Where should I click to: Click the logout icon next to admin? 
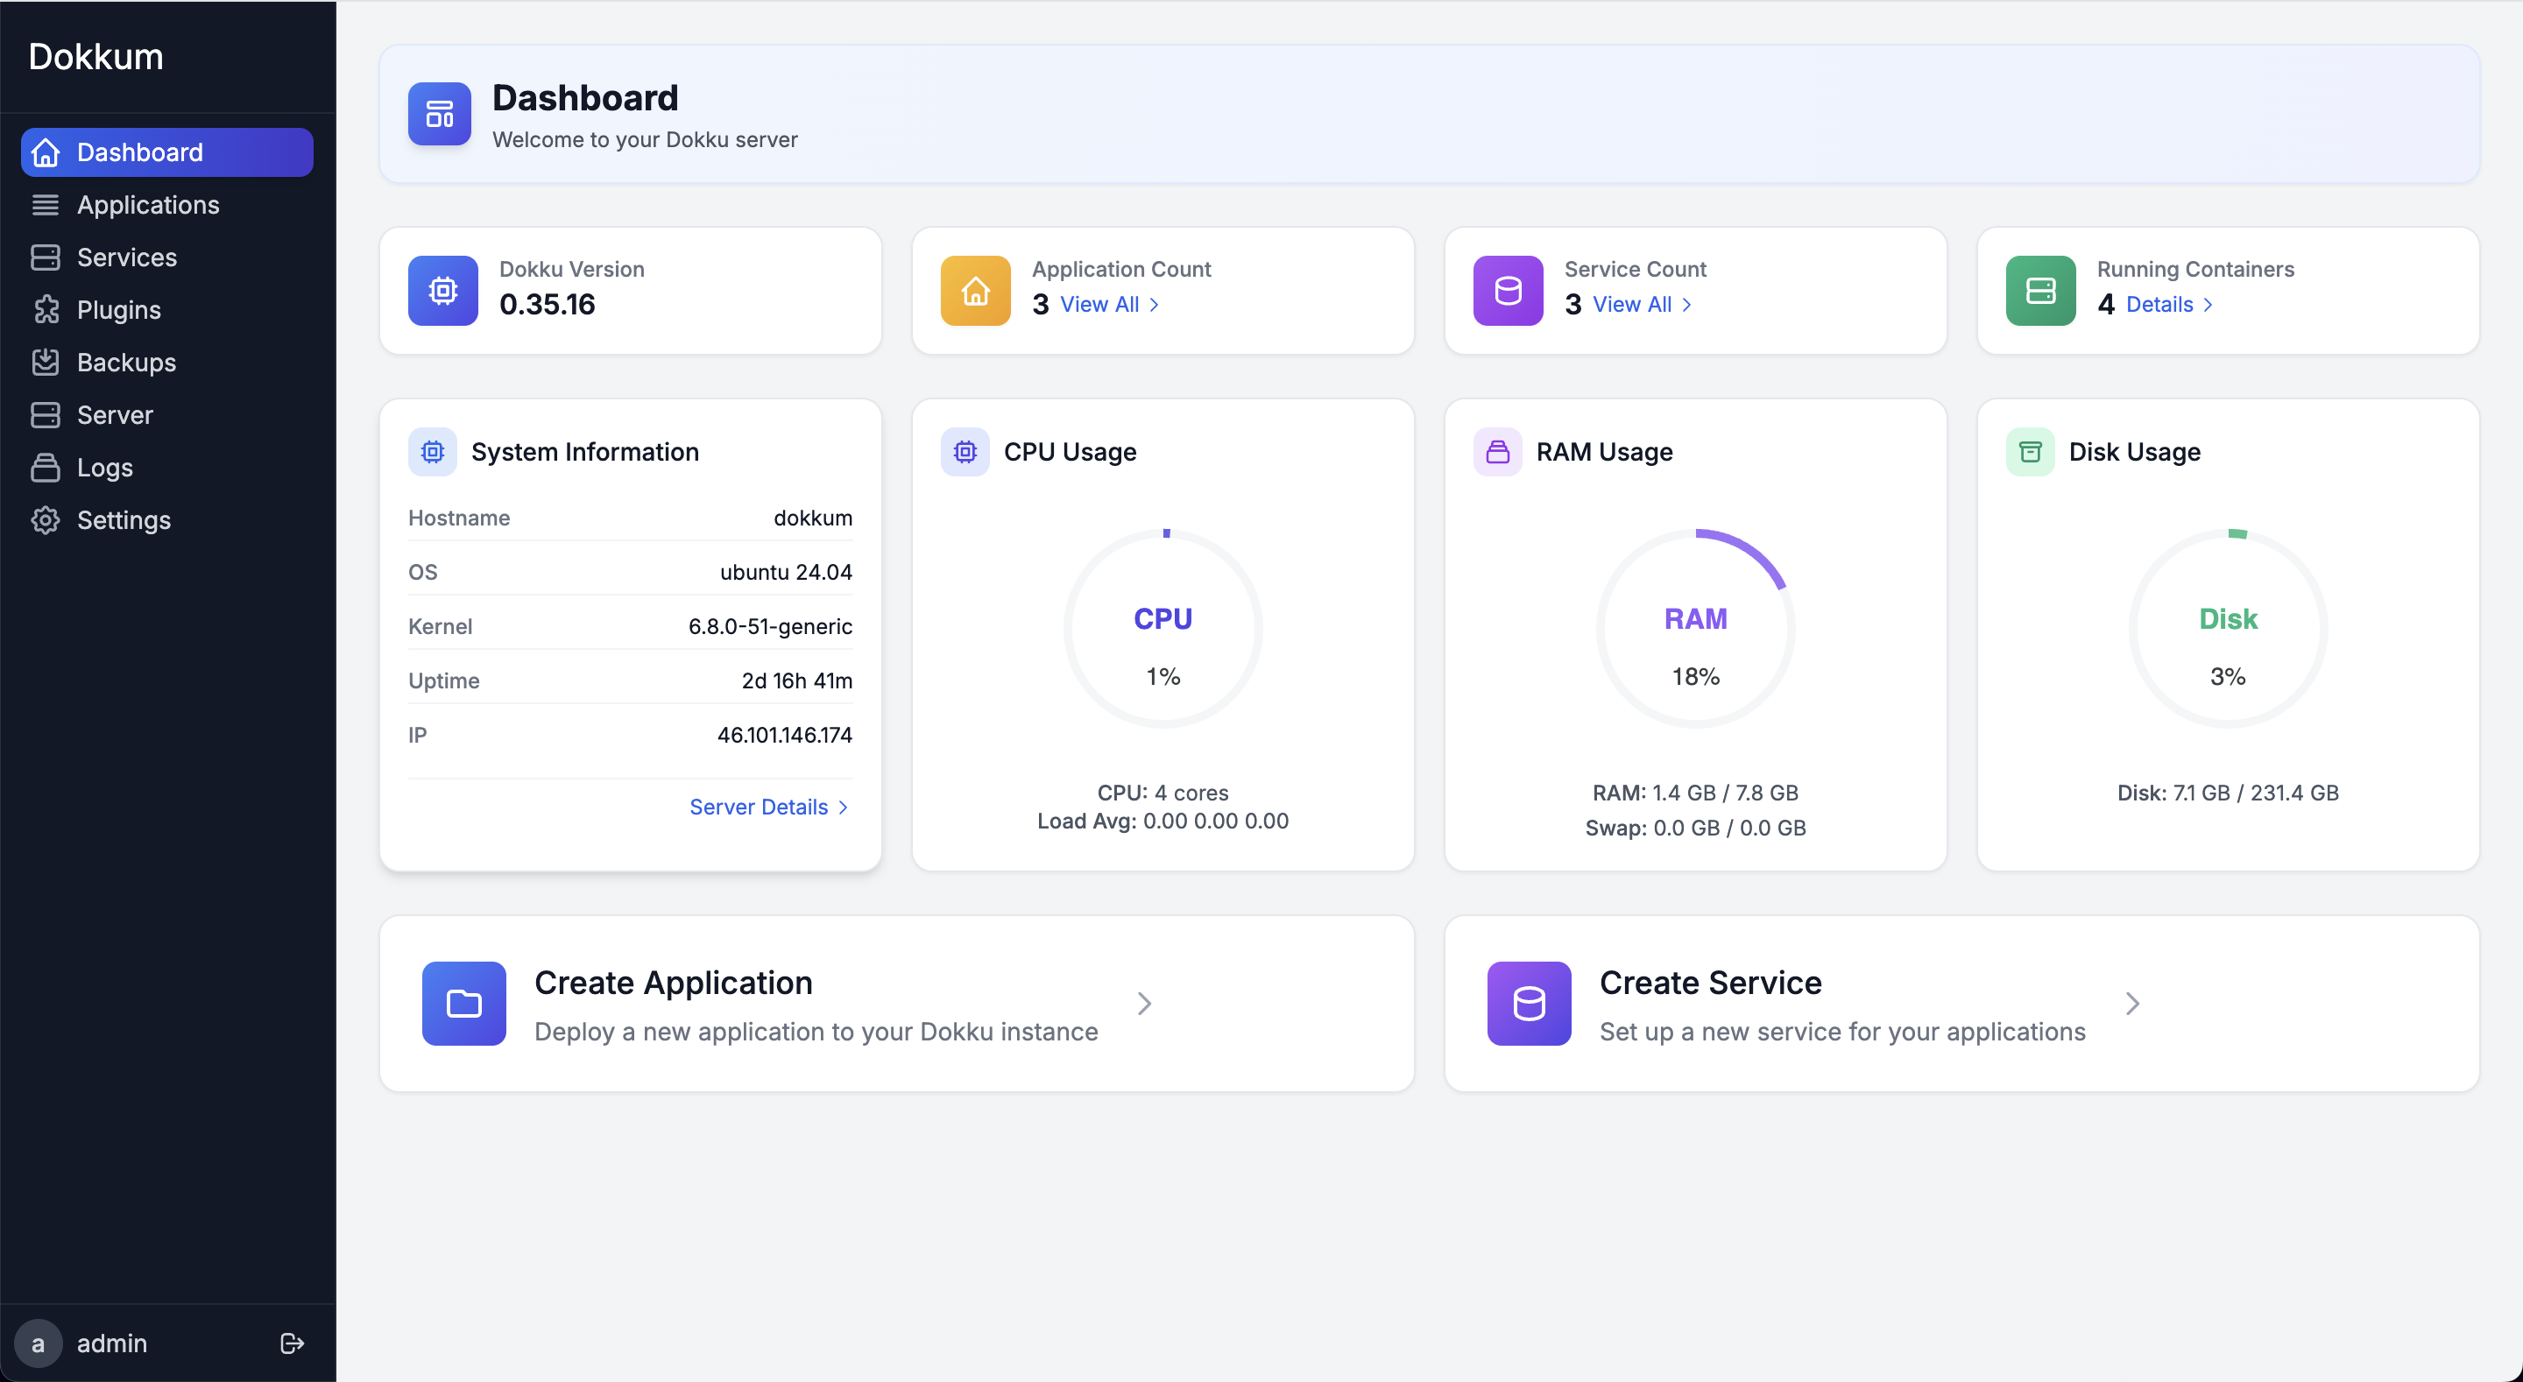click(x=291, y=1343)
